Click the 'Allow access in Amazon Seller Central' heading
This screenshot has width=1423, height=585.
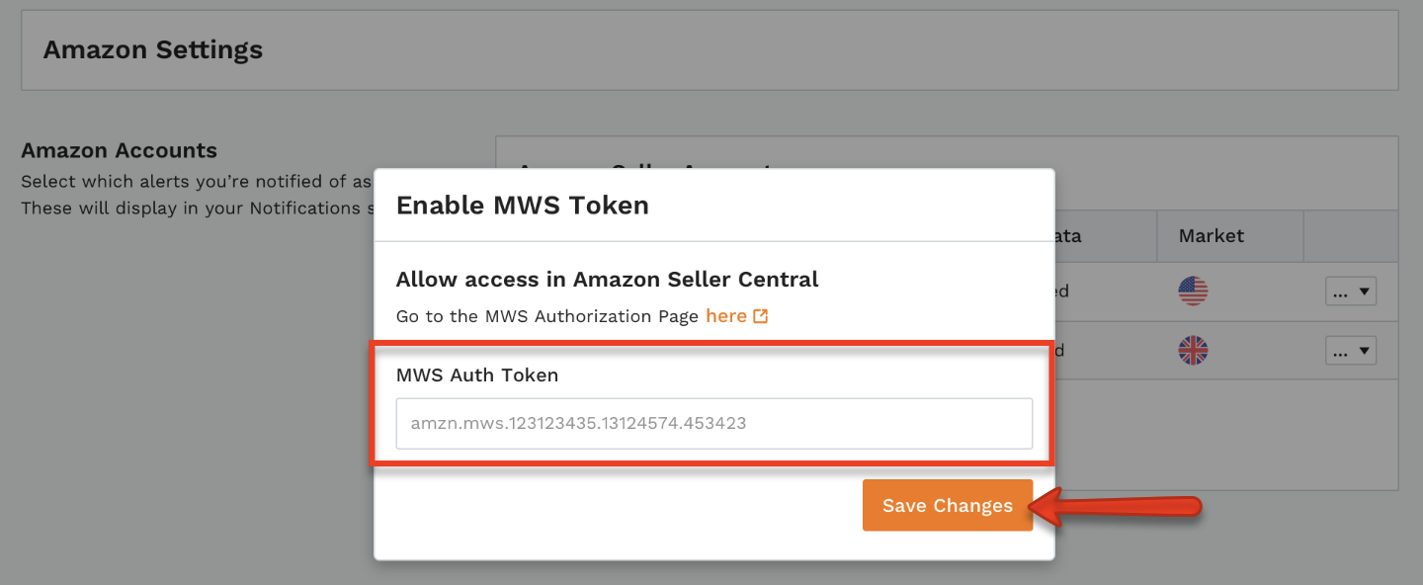pyautogui.click(x=607, y=279)
